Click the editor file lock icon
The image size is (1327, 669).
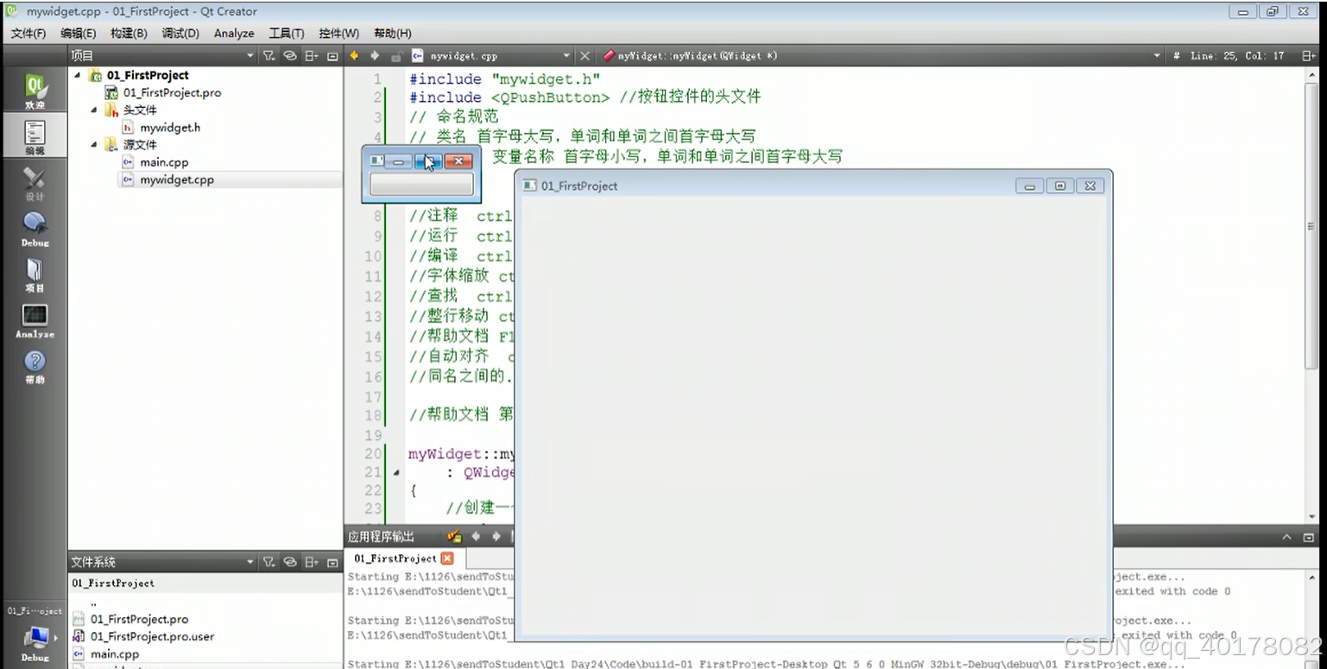(396, 55)
